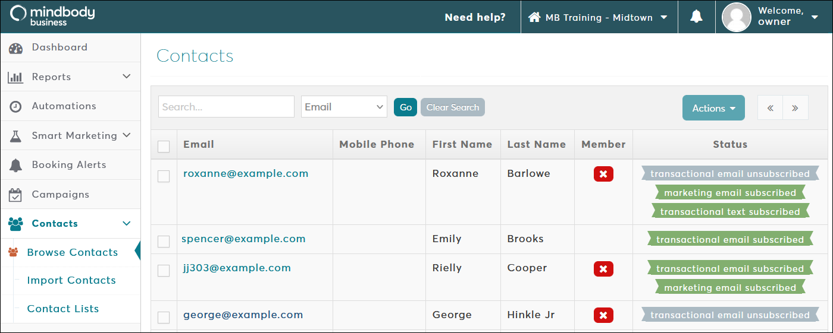Click the Smart Marketing flask icon
833x333 pixels.
coord(15,136)
